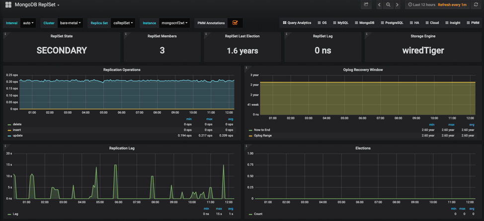Toggle the Oplog Range legend series

point(263,136)
